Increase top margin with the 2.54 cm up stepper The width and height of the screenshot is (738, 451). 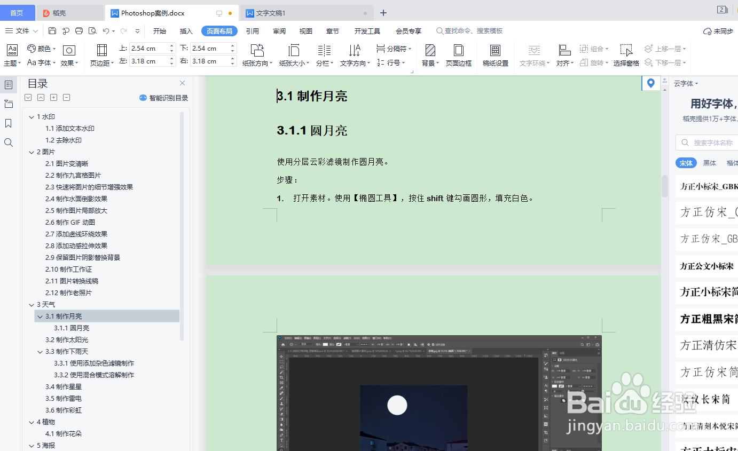(x=171, y=45)
